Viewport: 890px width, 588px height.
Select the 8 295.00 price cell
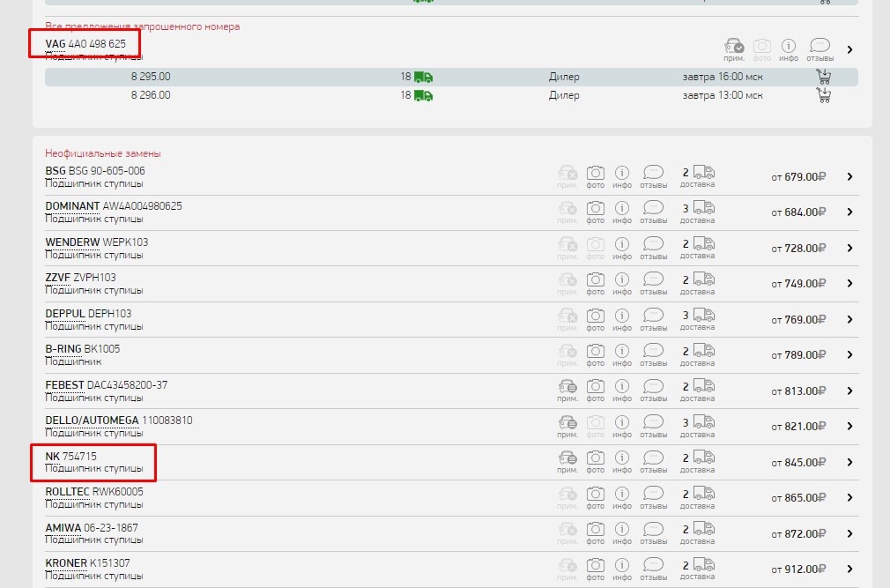click(151, 77)
